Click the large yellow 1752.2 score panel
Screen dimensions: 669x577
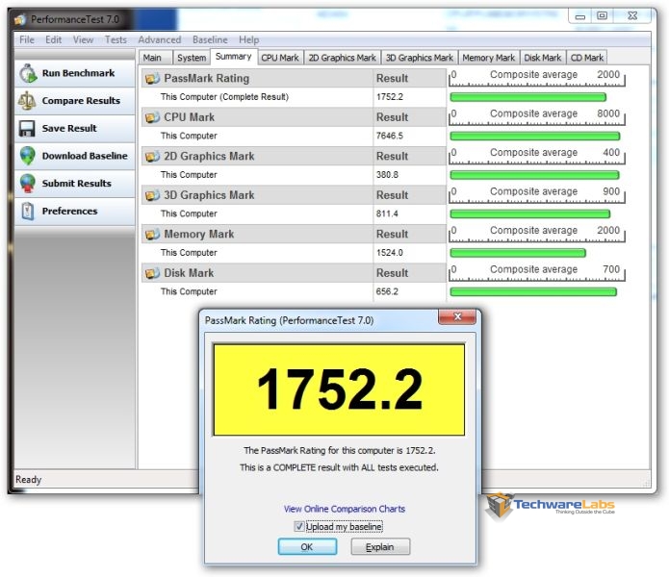(339, 389)
